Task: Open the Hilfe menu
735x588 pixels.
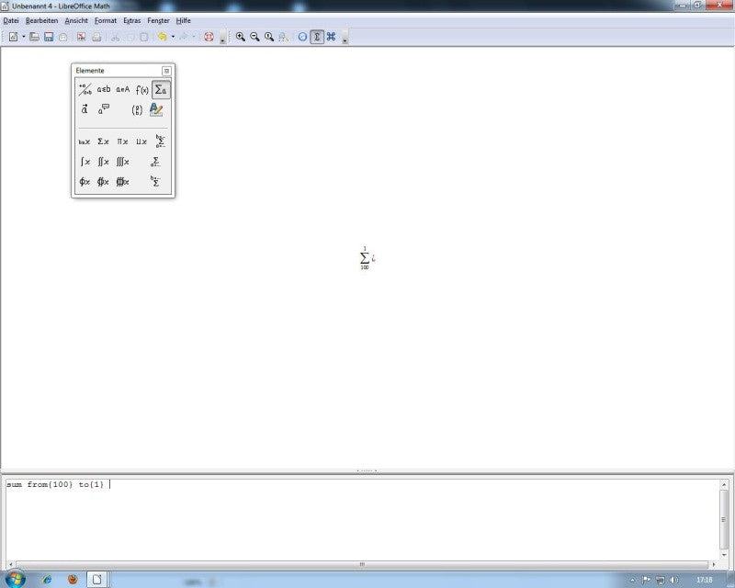Action: click(183, 20)
